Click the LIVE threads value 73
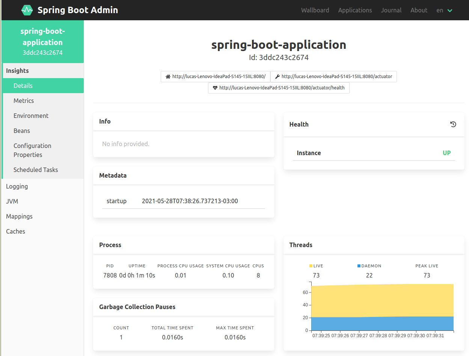The width and height of the screenshot is (469, 356). click(316, 275)
